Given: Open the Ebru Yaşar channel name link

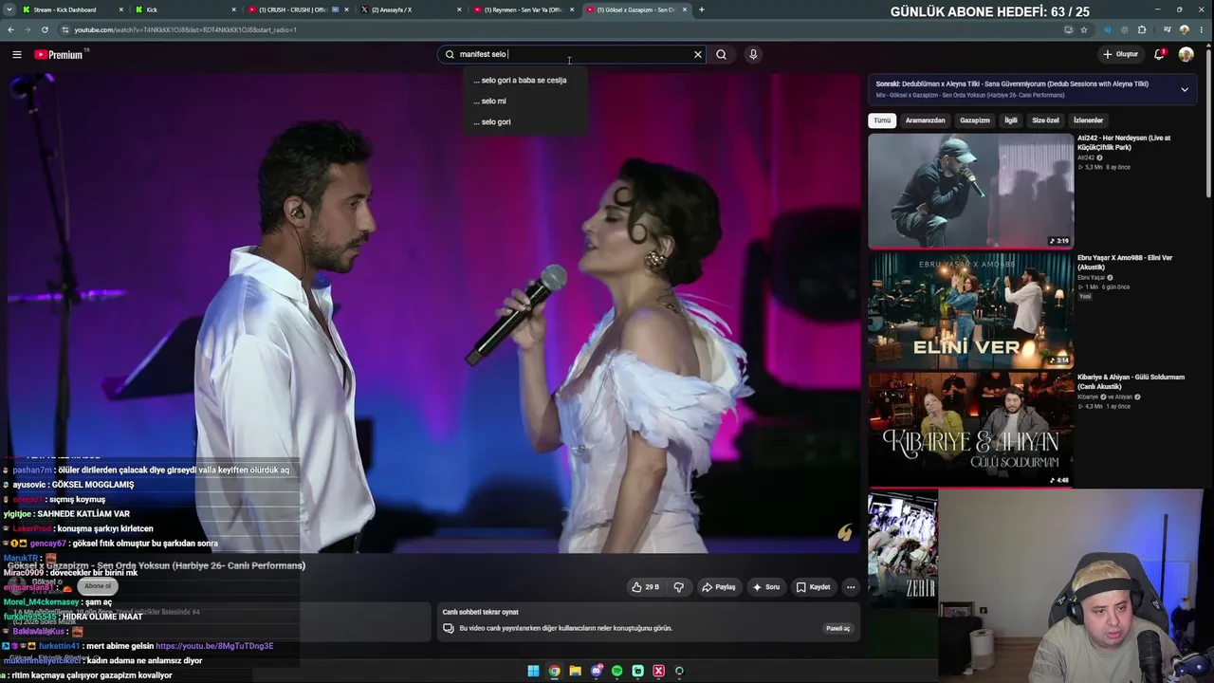Looking at the screenshot, I should (1092, 277).
